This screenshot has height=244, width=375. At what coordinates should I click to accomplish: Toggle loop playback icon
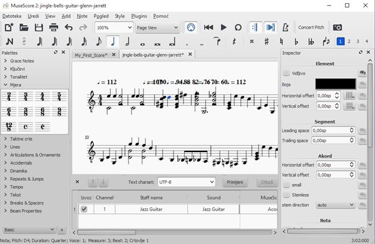238,28
